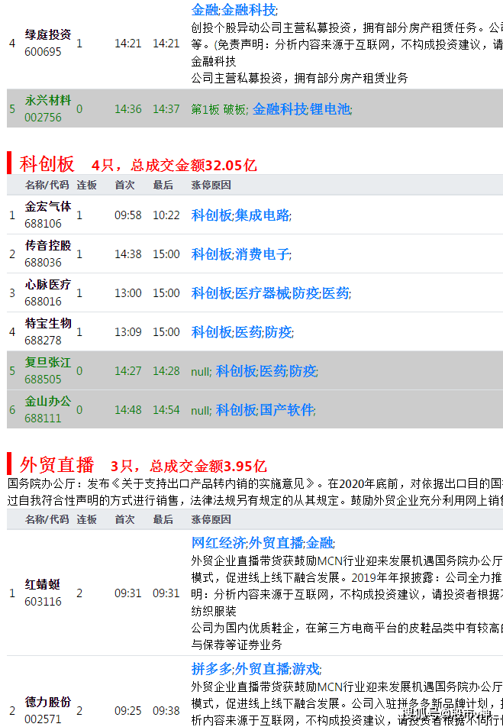
Task: Select stock name 传音控股
Action: [x=48, y=245]
